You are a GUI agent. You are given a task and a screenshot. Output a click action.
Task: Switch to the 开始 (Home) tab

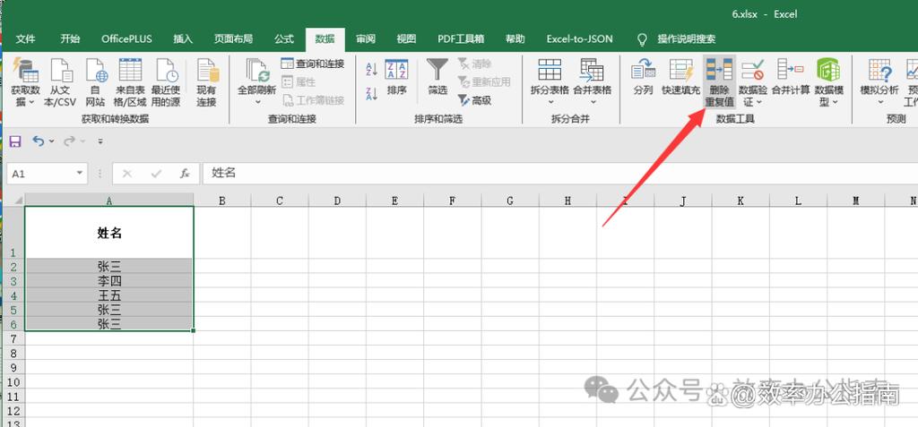point(70,39)
